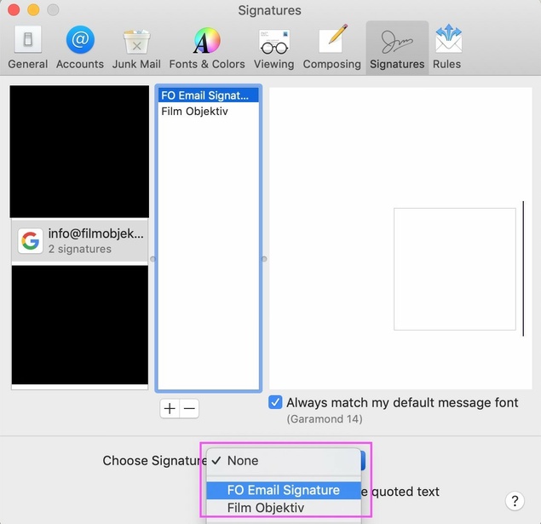Switch to the Accounts preferences pane
The width and height of the screenshot is (541, 524).
pos(80,48)
